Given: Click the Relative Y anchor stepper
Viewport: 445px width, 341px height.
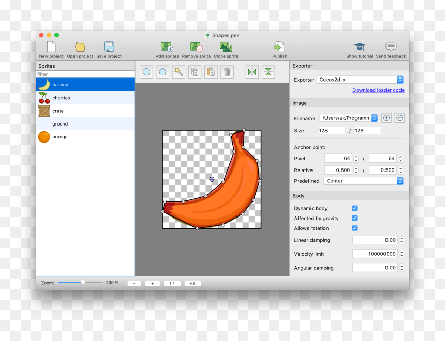Looking at the screenshot, I should 400,170.
